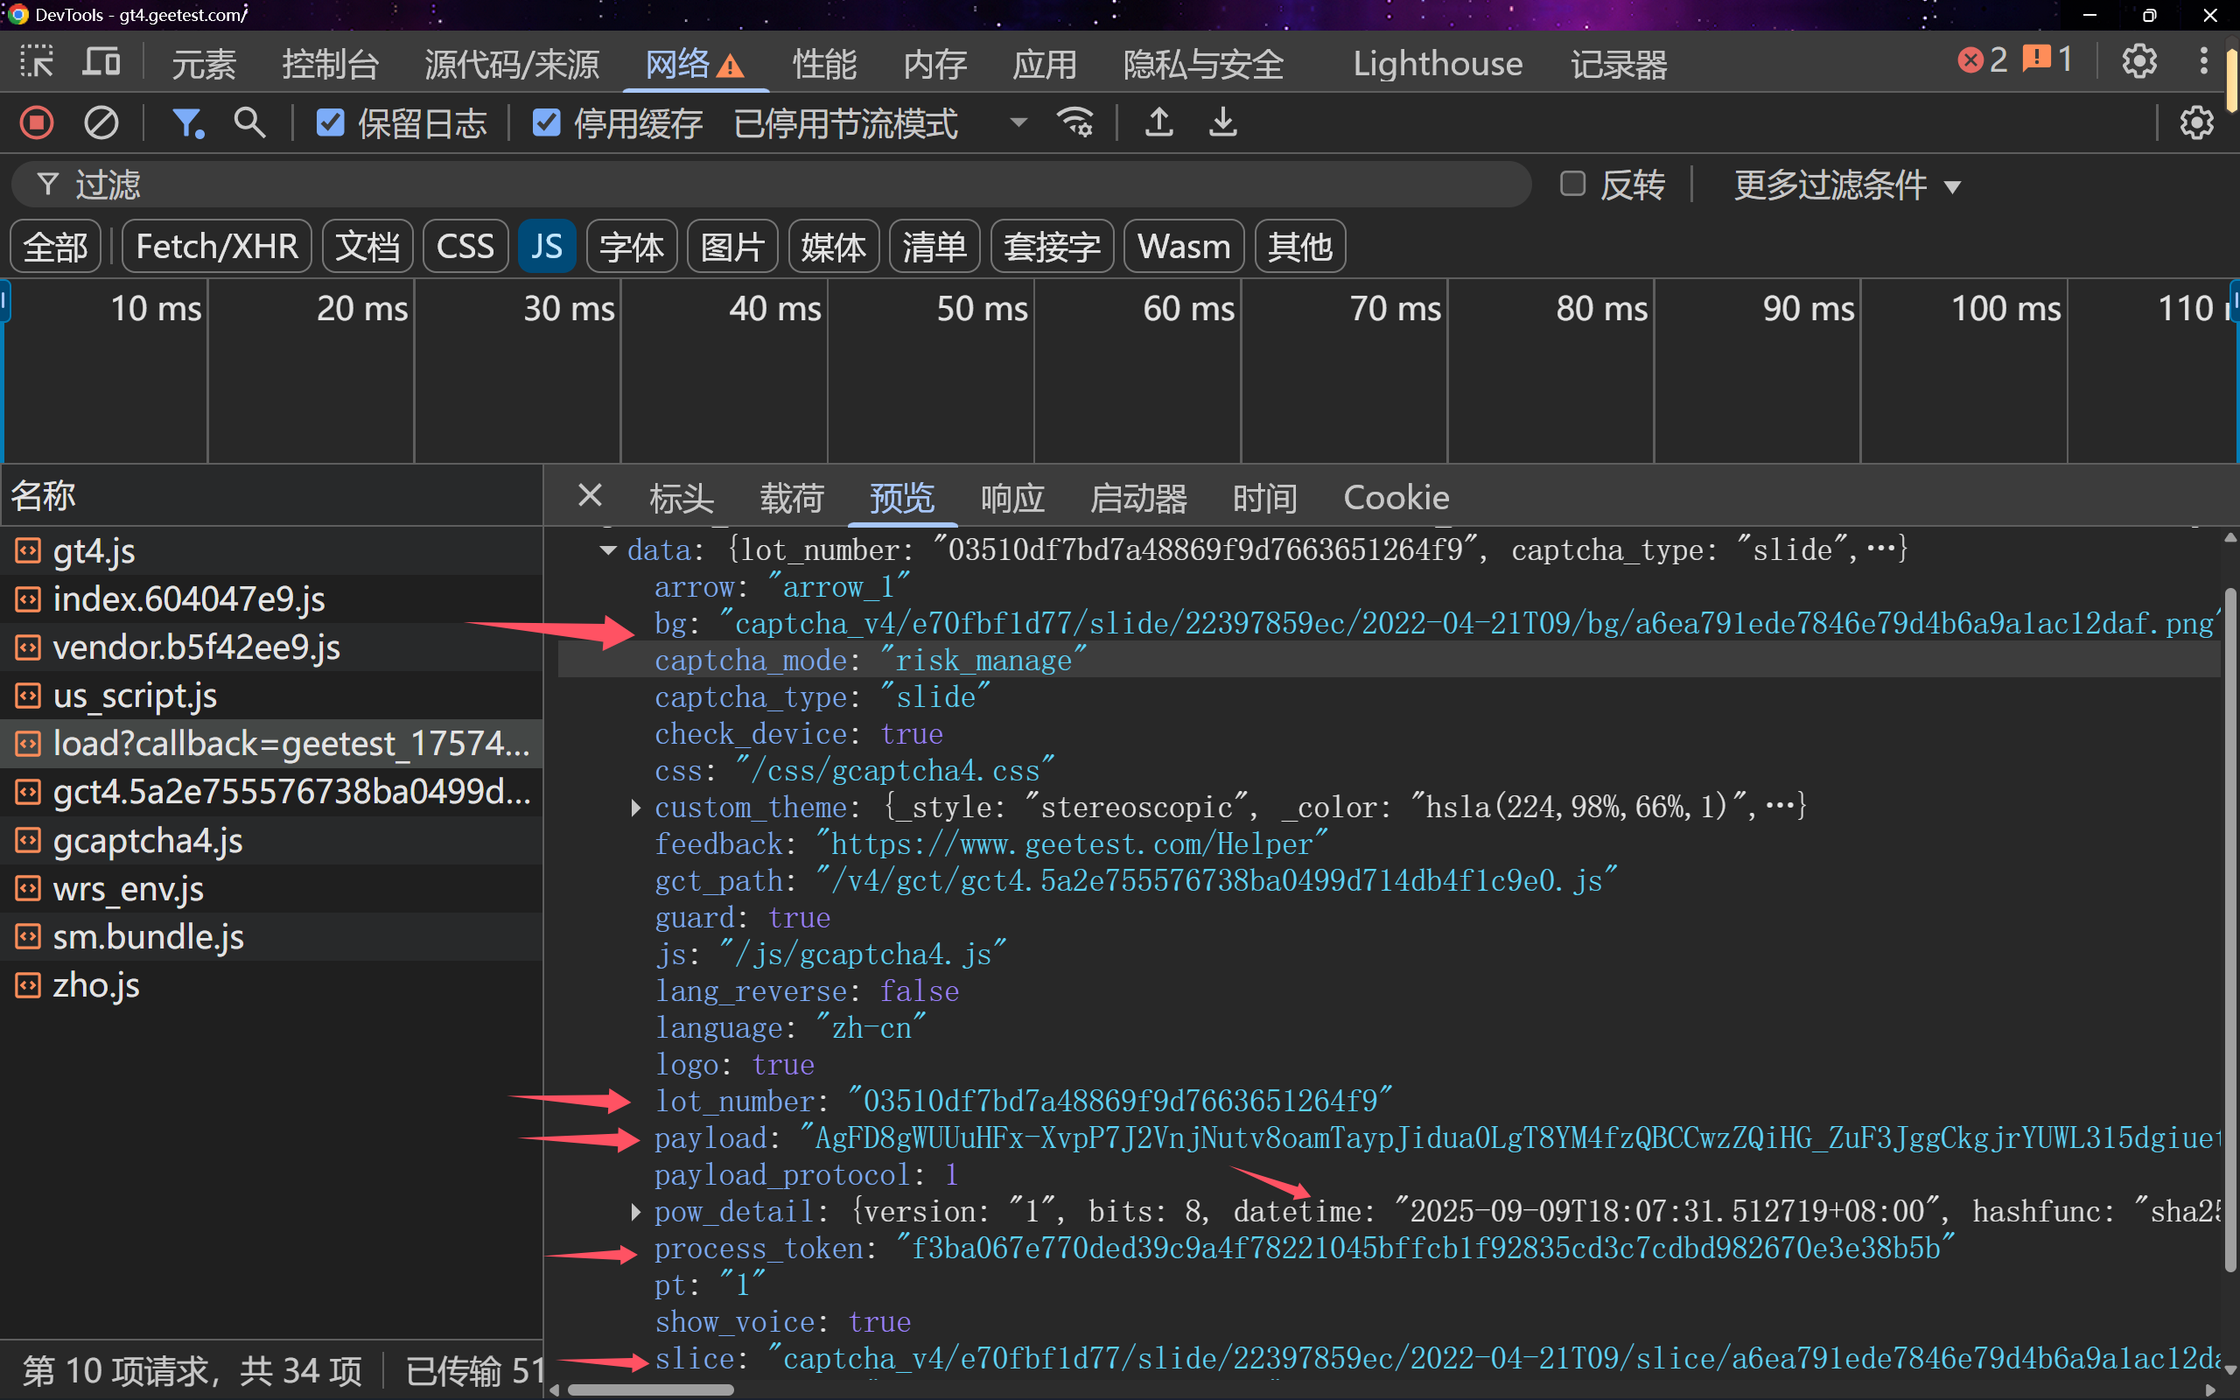Click the filter funnel icon
2240x1400 pixels.
pos(188,122)
